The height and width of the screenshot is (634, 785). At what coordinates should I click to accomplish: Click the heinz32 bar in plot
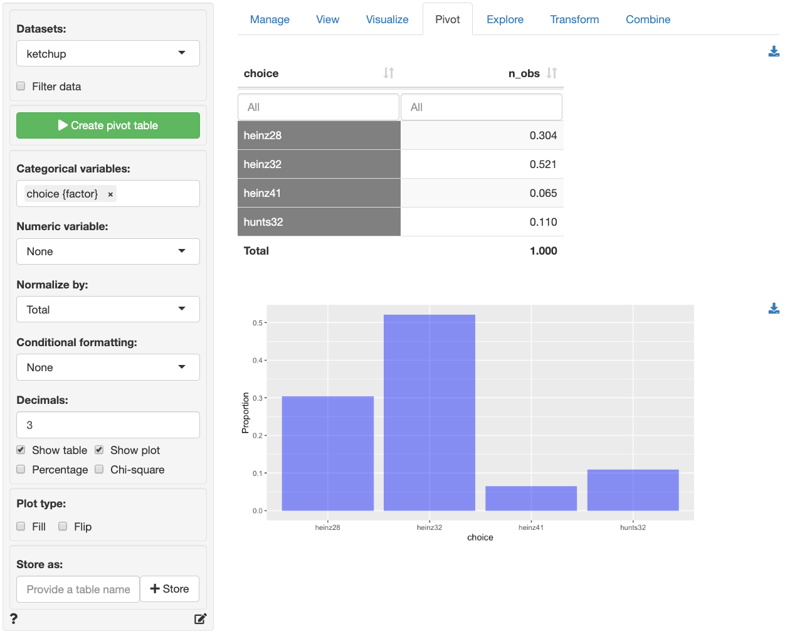tap(429, 413)
